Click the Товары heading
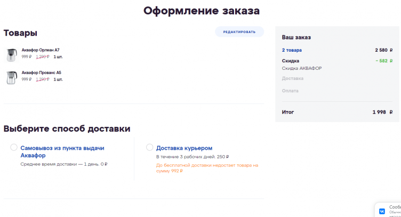Image resolution: width=401 pixels, height=217 pixels. [x=20, y=33]
